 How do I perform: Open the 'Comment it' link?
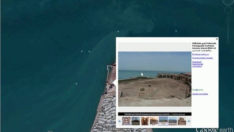point(197,66)
